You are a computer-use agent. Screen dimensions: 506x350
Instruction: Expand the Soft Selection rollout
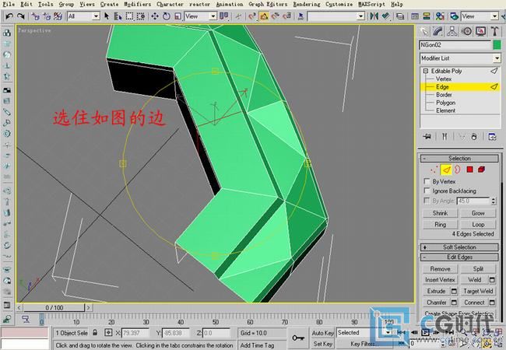(459, 247)
